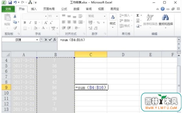Collapse the ribbon with the caret icon
The width and height of the screenshot is (183, 113).
(157, 9)
